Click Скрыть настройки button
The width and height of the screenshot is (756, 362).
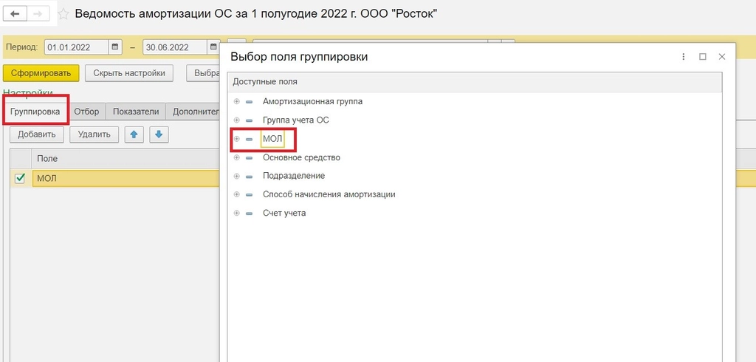tap(129, 73)
